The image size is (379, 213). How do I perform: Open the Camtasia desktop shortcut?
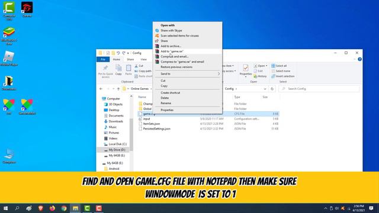click(x=9, y=10)
